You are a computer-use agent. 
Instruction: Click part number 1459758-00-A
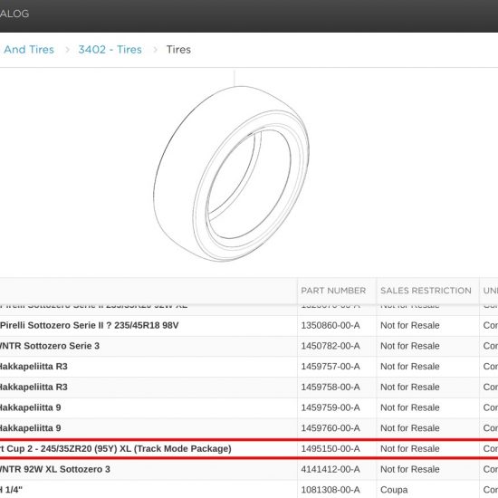coord(330,388)
